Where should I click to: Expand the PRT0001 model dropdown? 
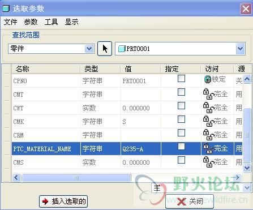click(240, 49)
